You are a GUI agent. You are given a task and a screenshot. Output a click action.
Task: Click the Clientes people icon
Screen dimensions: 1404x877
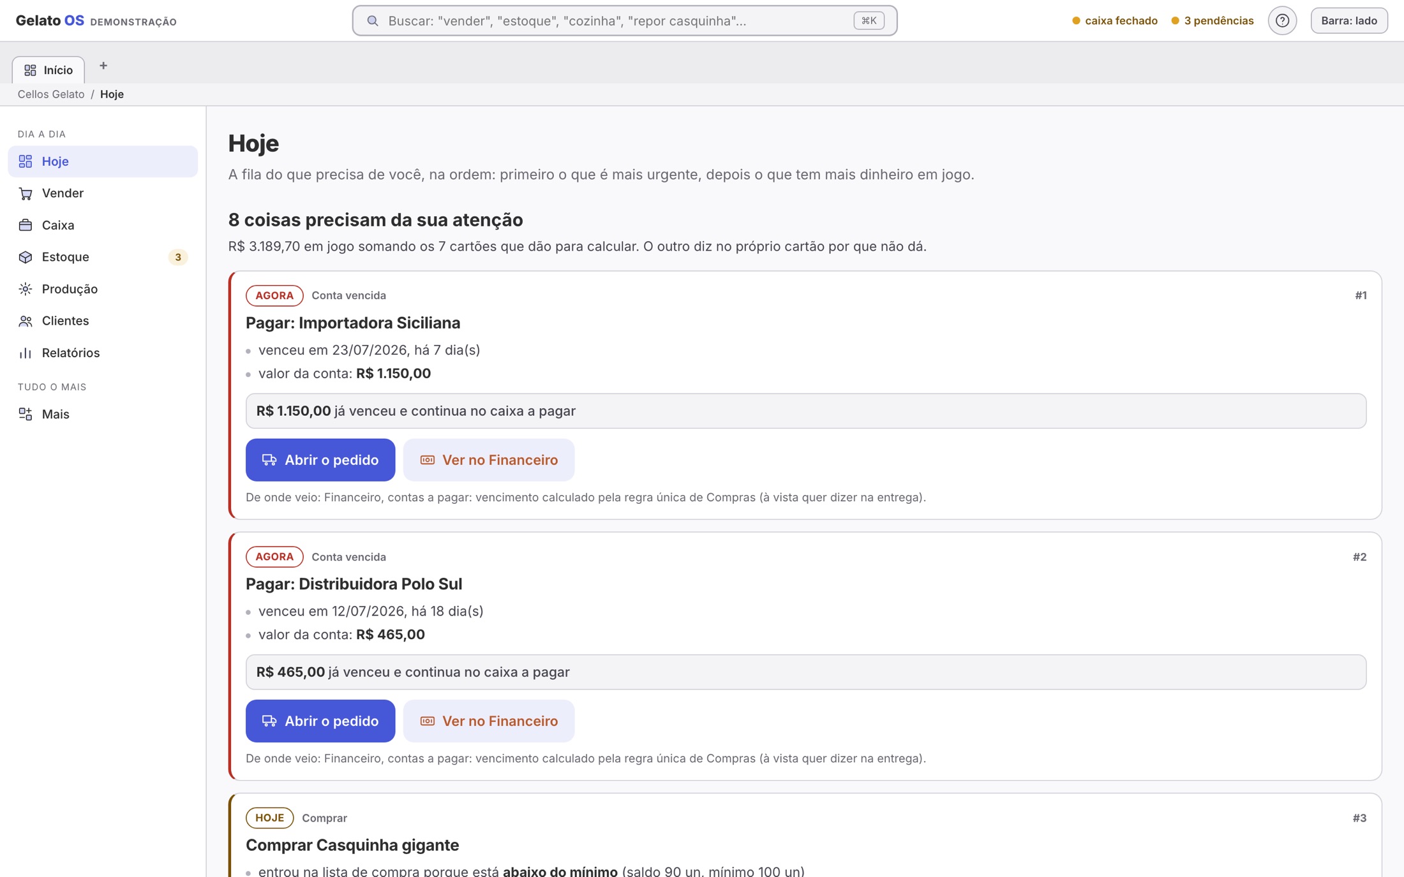tap(26, 321)
